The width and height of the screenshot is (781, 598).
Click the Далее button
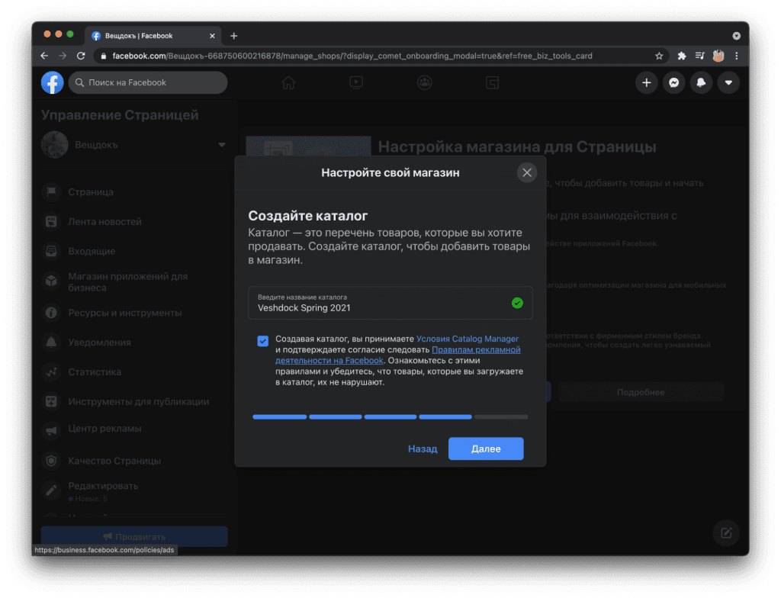tap(486, 449)
